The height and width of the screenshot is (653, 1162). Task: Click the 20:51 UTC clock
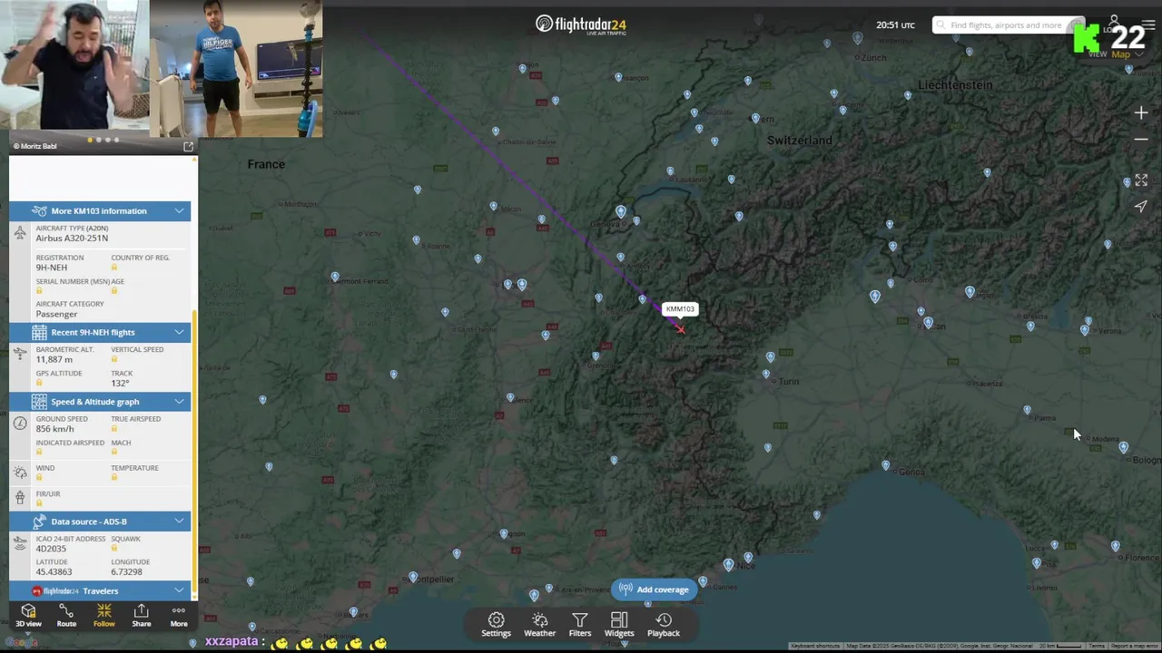[895, 25]
